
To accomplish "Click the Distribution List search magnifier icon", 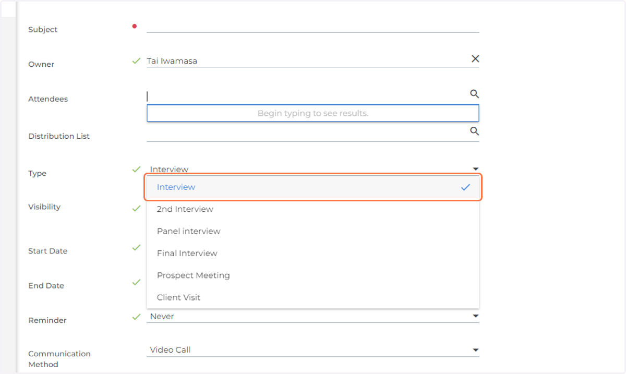I will click(474, 131).
